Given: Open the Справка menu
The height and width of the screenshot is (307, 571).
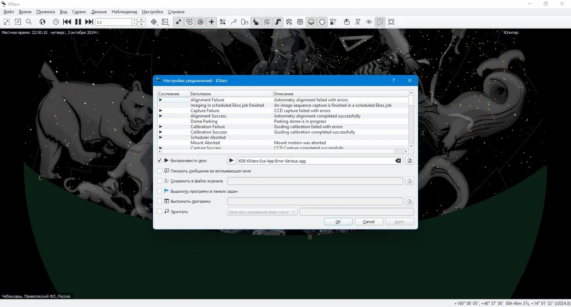Looking at the screenshot, I should [176, 11].
